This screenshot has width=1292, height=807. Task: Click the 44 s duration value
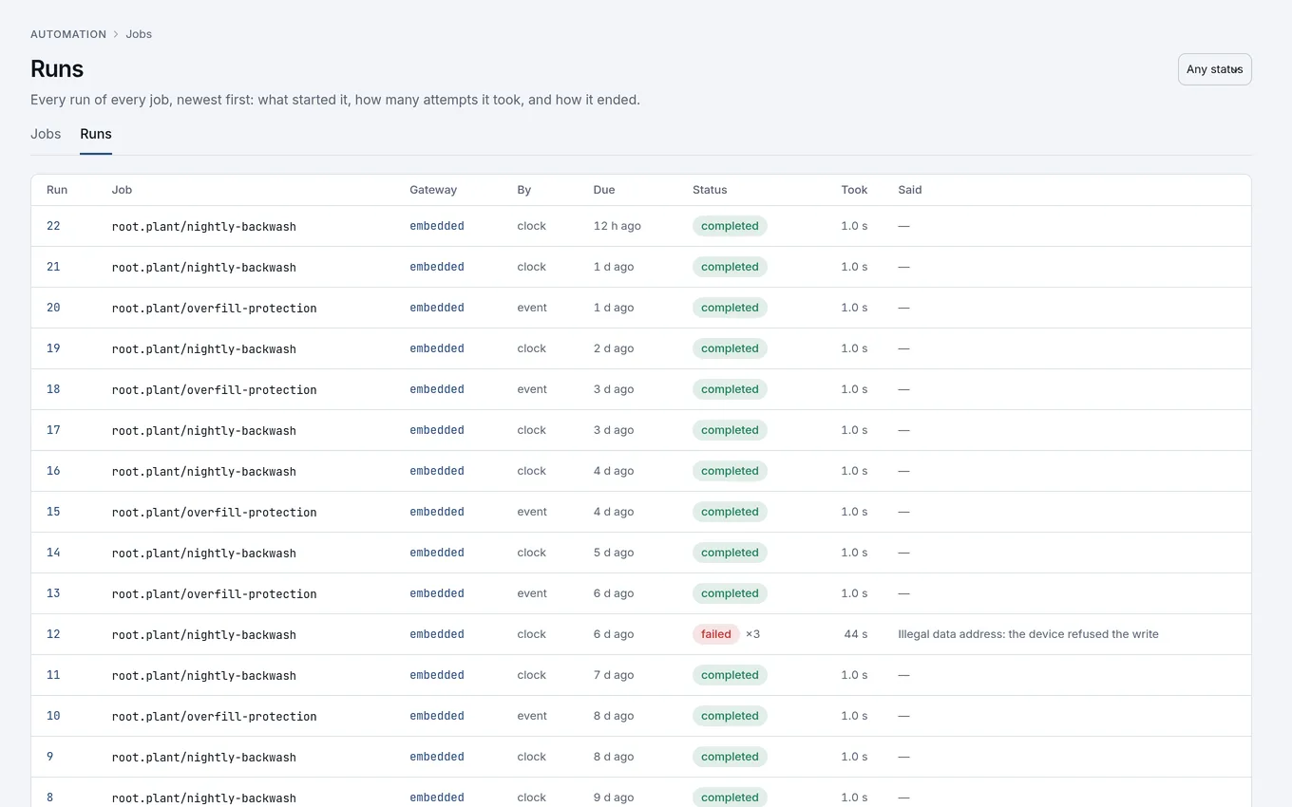tap(856, 634)
